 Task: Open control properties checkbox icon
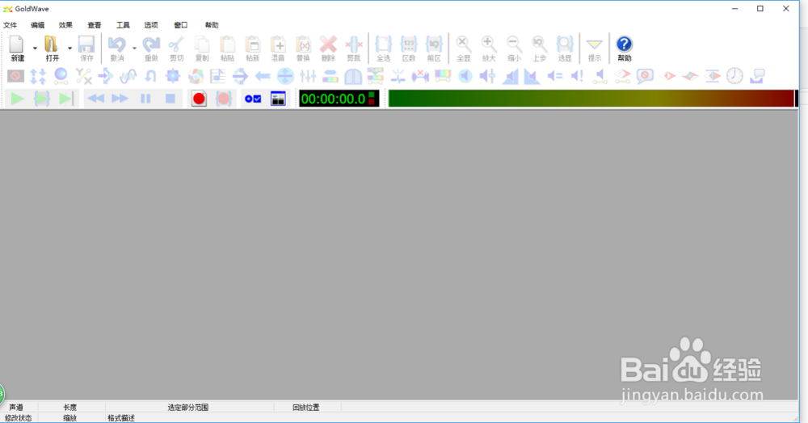[253, 99]
